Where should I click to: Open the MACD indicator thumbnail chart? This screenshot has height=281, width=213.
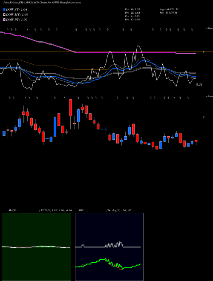click(x=36, y=247)
